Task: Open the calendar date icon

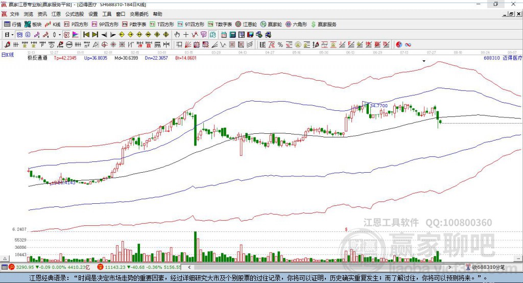Action: point(224,35)
